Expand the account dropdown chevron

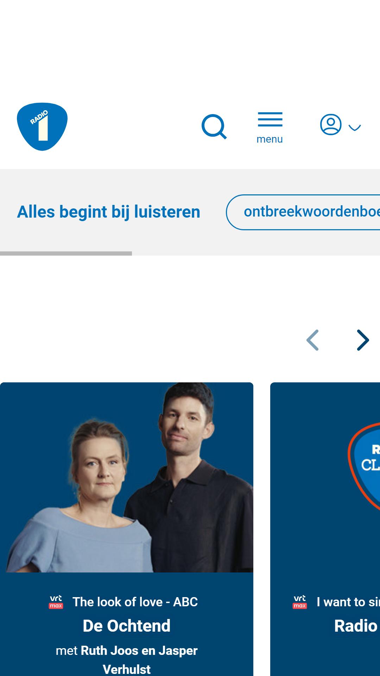pos(355,127)
